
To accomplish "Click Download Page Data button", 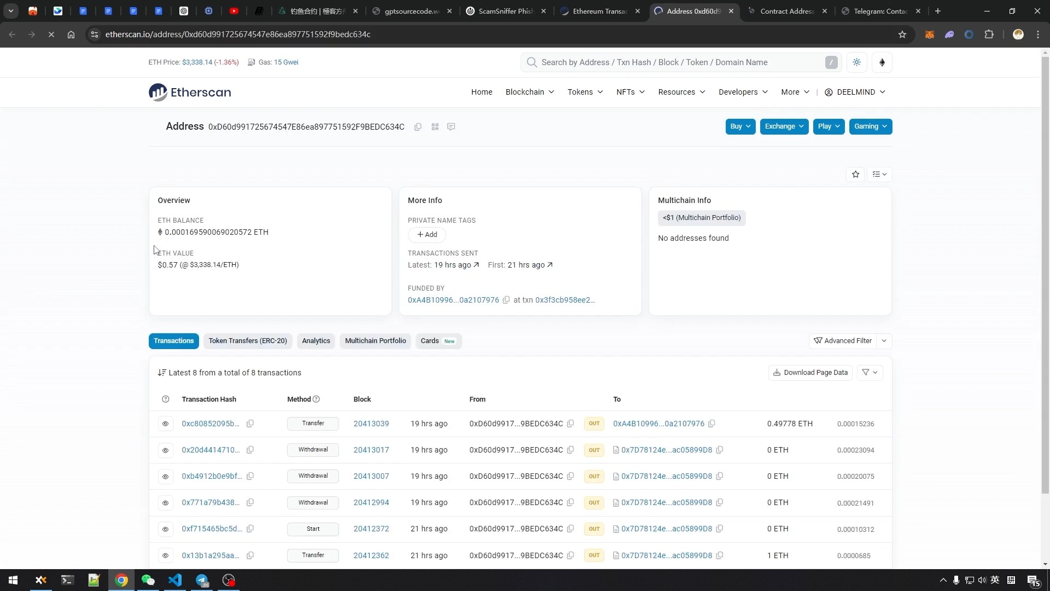I will (810, 373).
